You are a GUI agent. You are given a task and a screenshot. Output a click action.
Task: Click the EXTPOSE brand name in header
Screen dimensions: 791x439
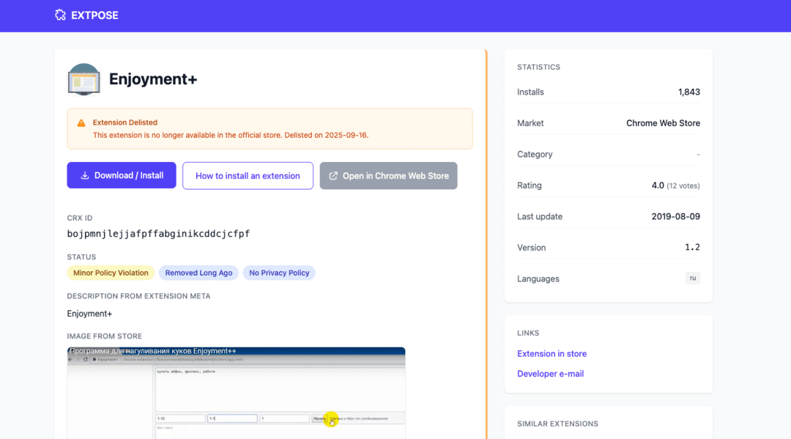(x=94, y=15)
